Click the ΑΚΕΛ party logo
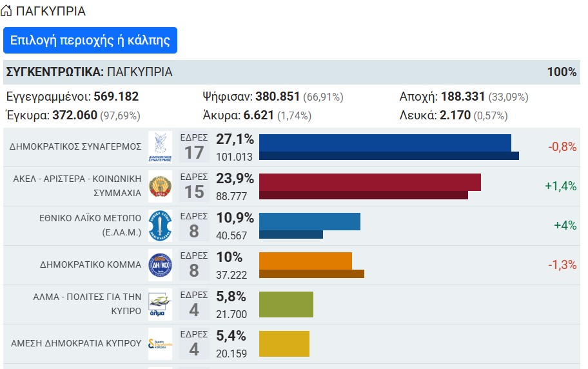Viewport: 588px width, 369px height. tap(160, 186)
